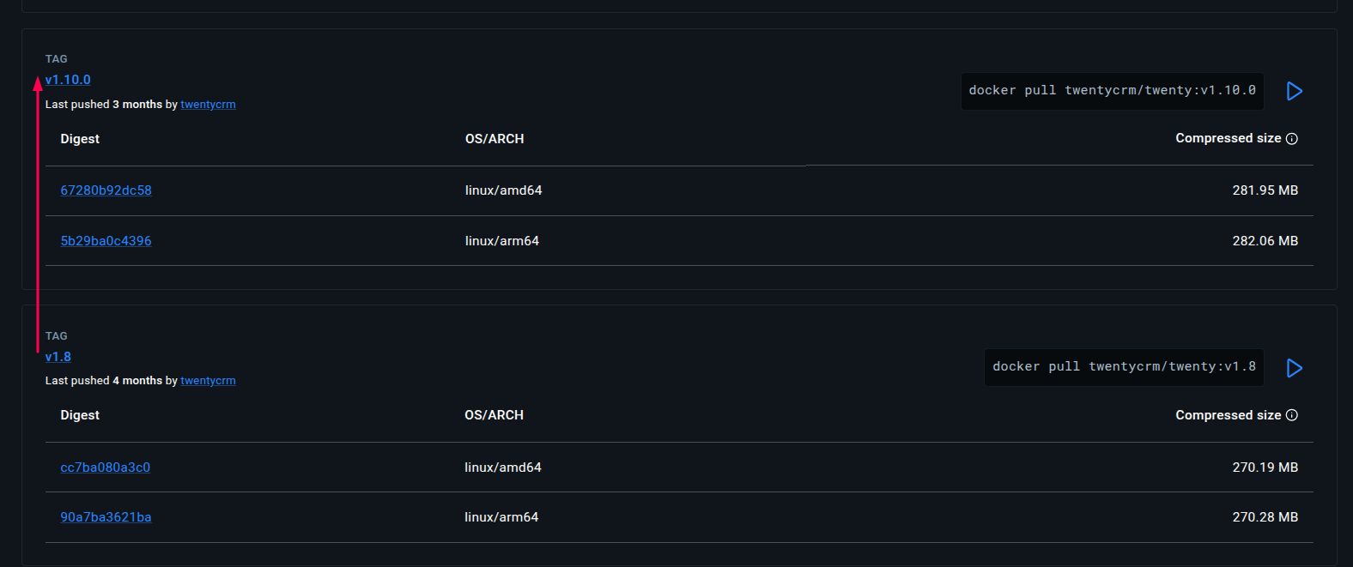Click the copy icon beside v1.8 pull command

point(1295,368)
